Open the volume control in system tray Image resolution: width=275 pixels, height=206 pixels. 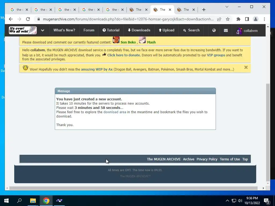[x=240, y=201]
